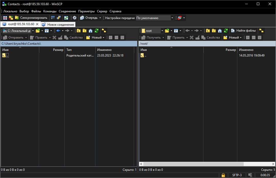
Task: Click the local path C:\Users\kryachko\Contacts\ bar
Action: [x=69, y=44]
